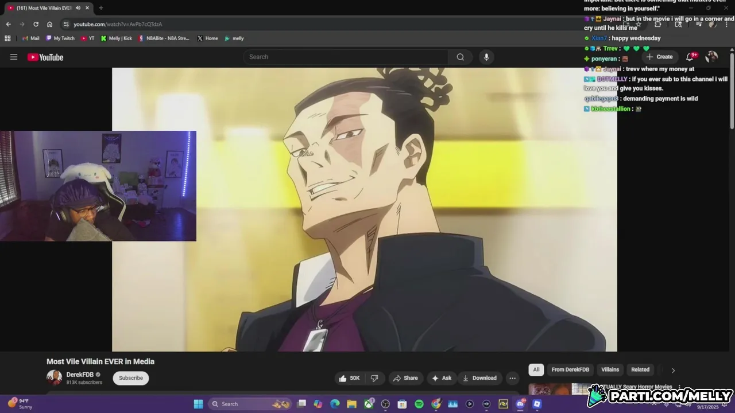Click the Download button

479,378
